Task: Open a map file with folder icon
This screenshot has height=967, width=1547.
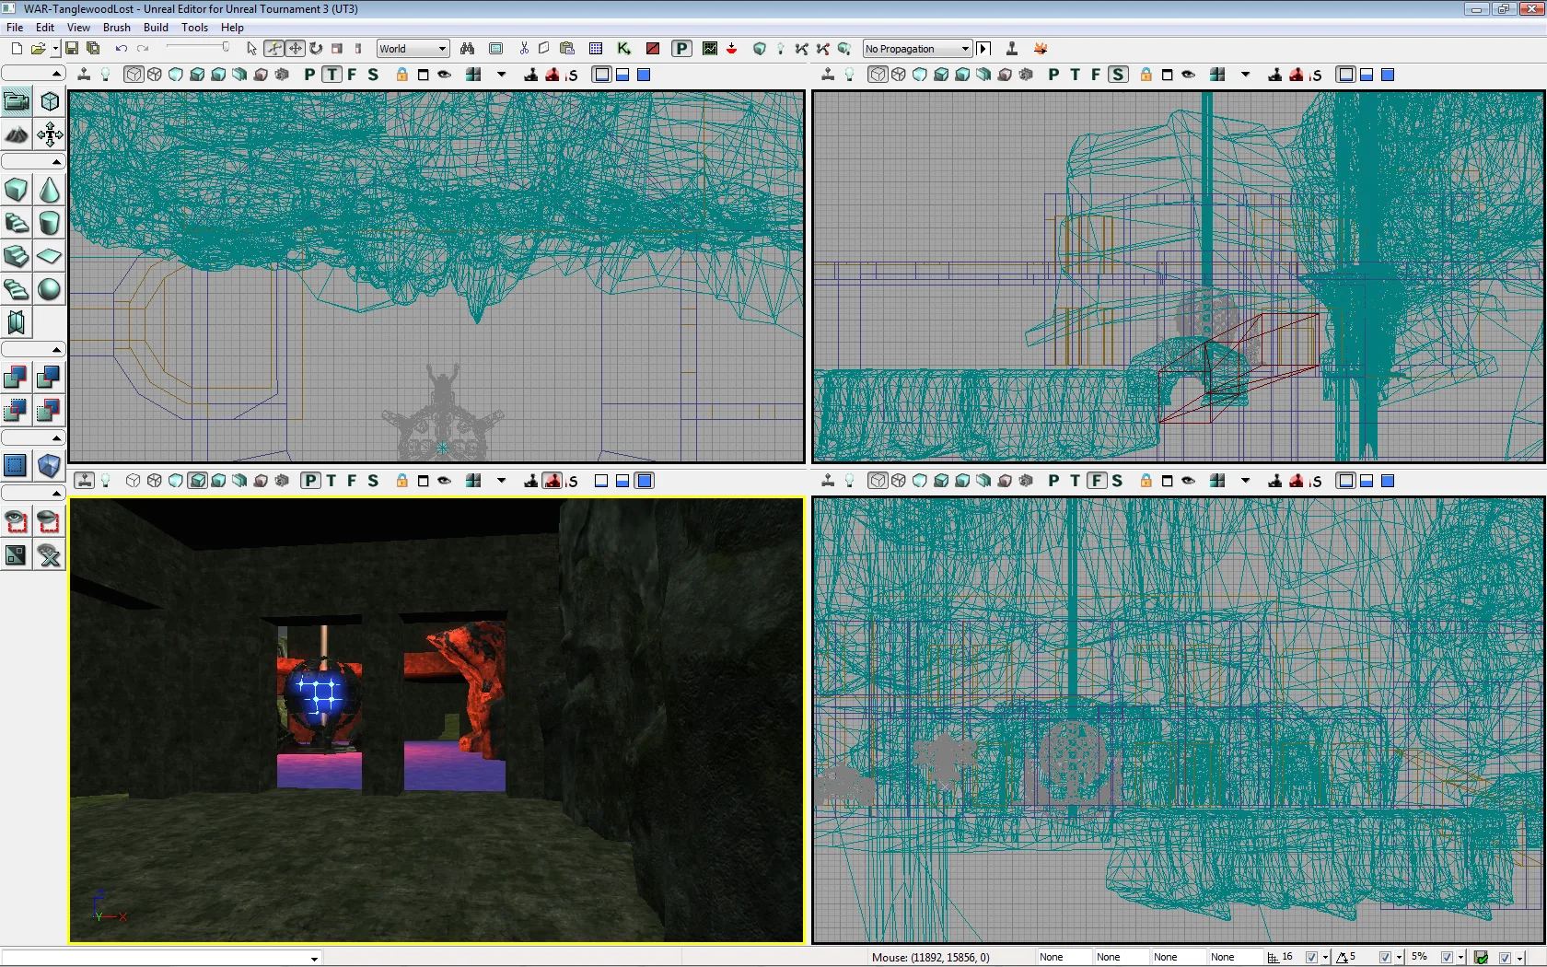Action: [38, 49]
